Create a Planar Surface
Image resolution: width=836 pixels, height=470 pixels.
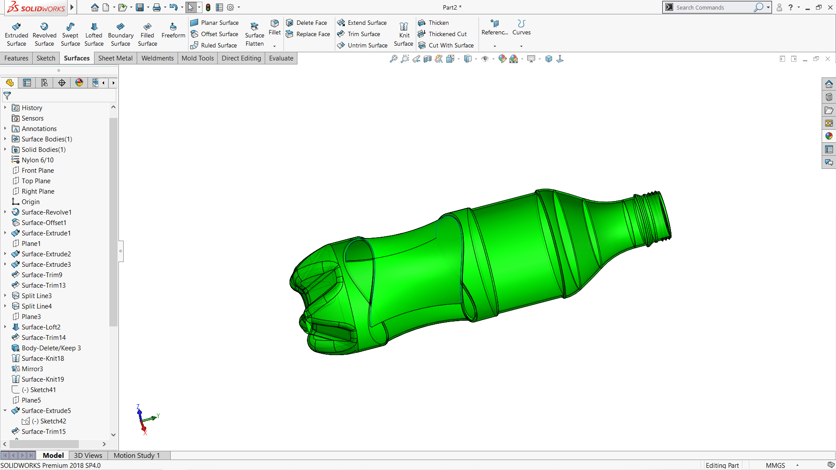click(x=215, y=23)
